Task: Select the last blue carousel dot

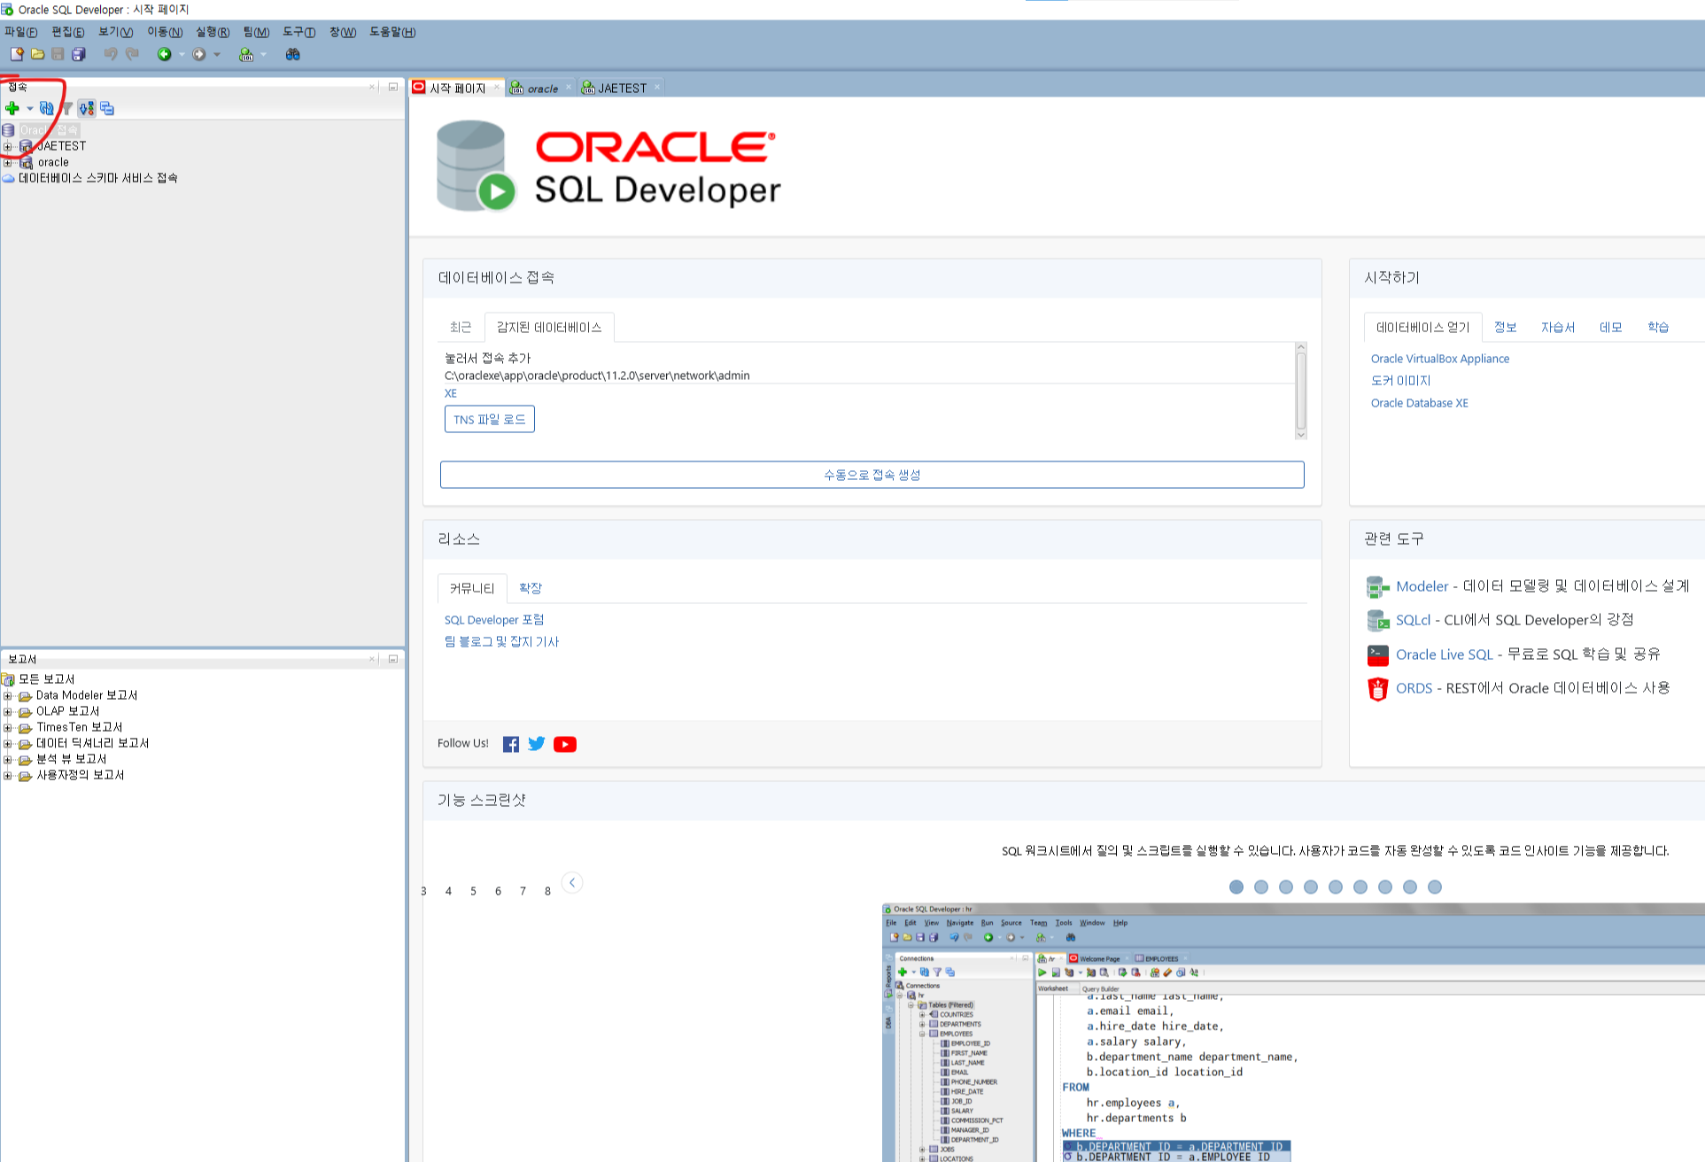Action: [x=1435, y=887]
